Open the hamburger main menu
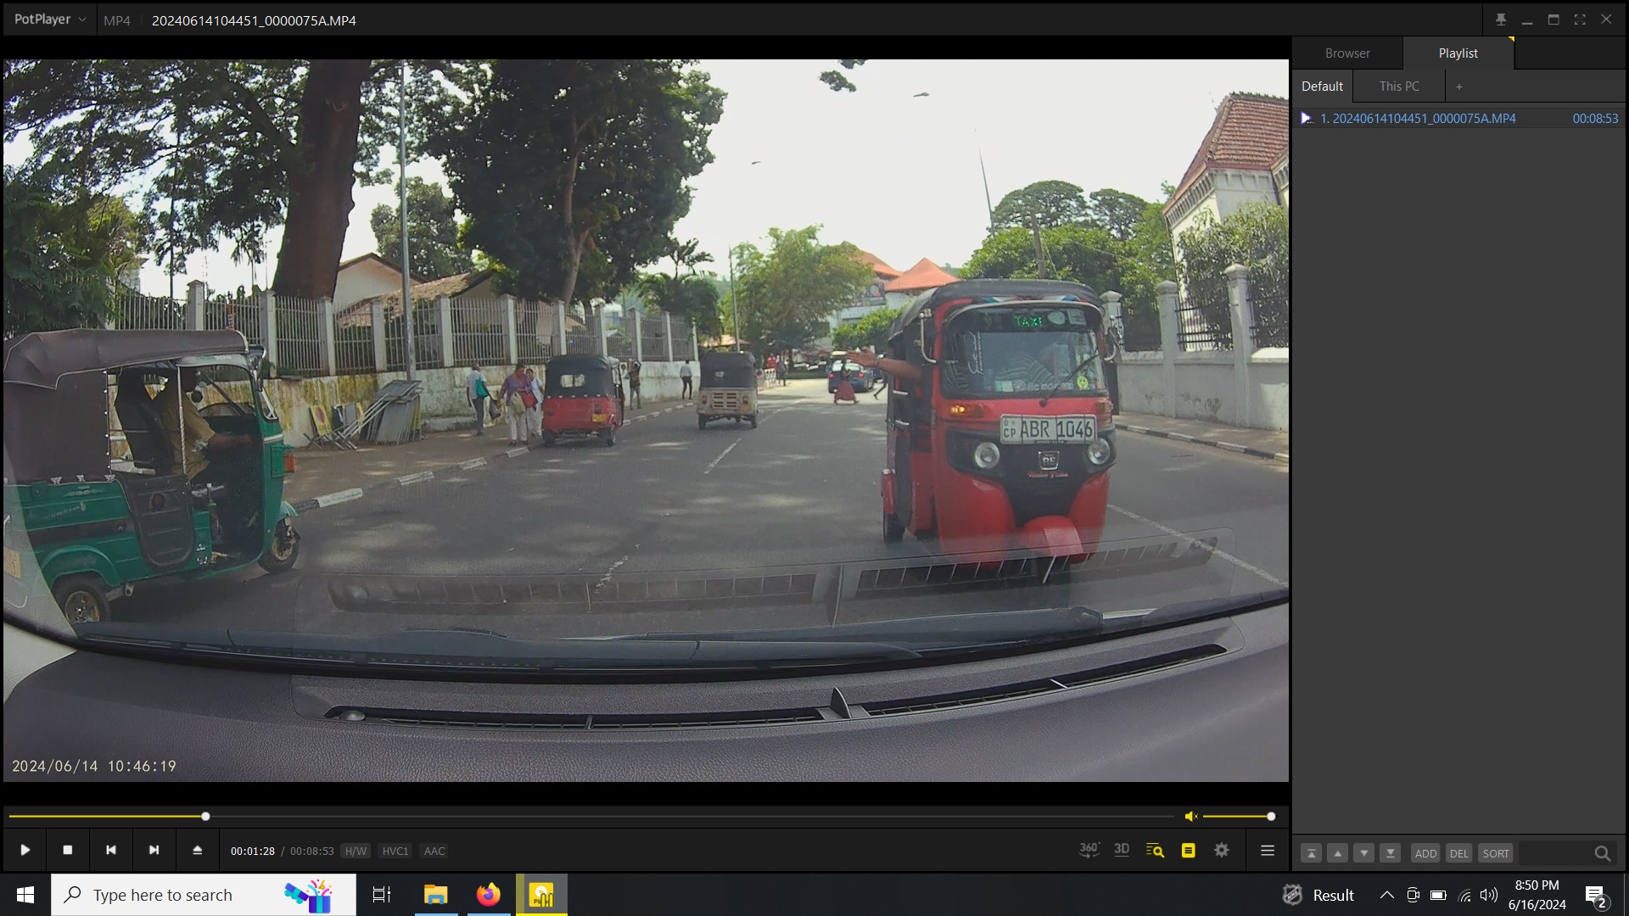1629x916 pixels. pos(1268,850)
